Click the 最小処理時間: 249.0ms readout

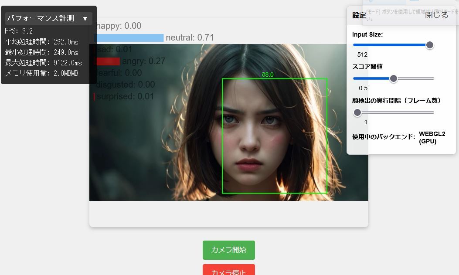[41, 52]
